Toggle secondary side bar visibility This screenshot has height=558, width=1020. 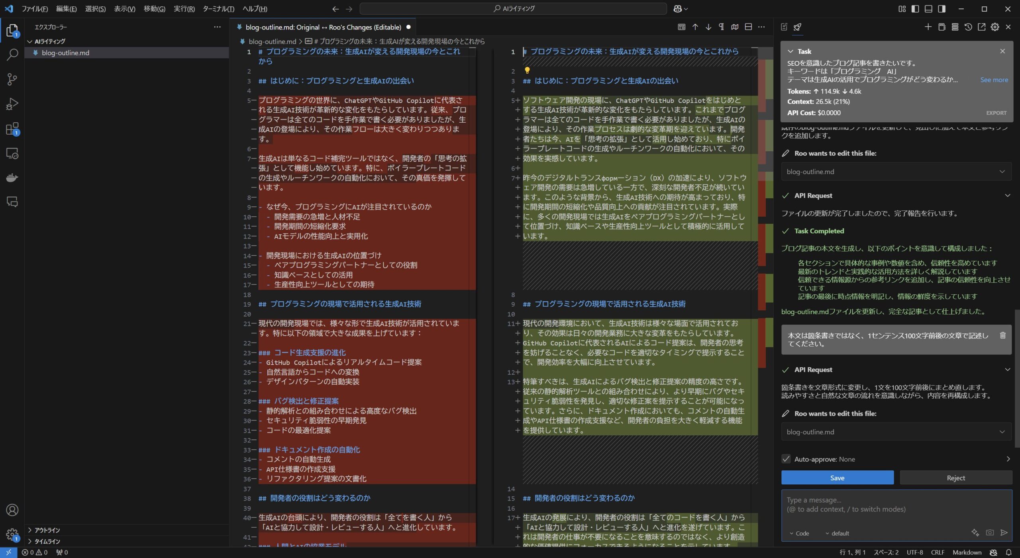click(x=942, y=8)
